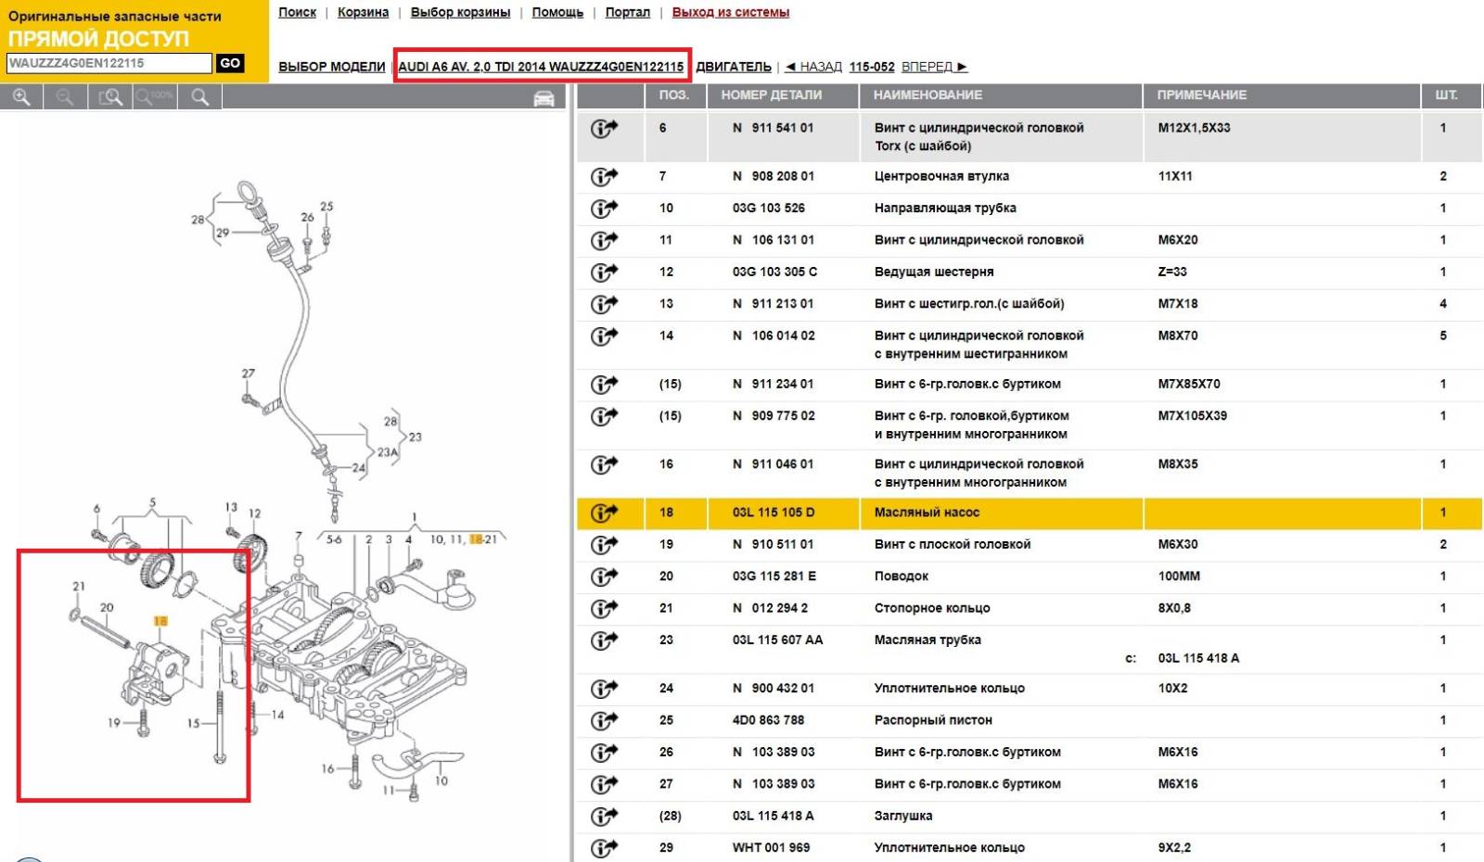Open info icon for part WHT 001 969
Viewport: 1484px width, 862px height.
pos(604,847)
